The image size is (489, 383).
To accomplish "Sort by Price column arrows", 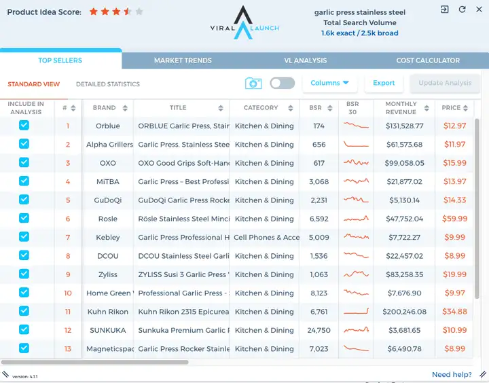I will click(x=465, y=108).
